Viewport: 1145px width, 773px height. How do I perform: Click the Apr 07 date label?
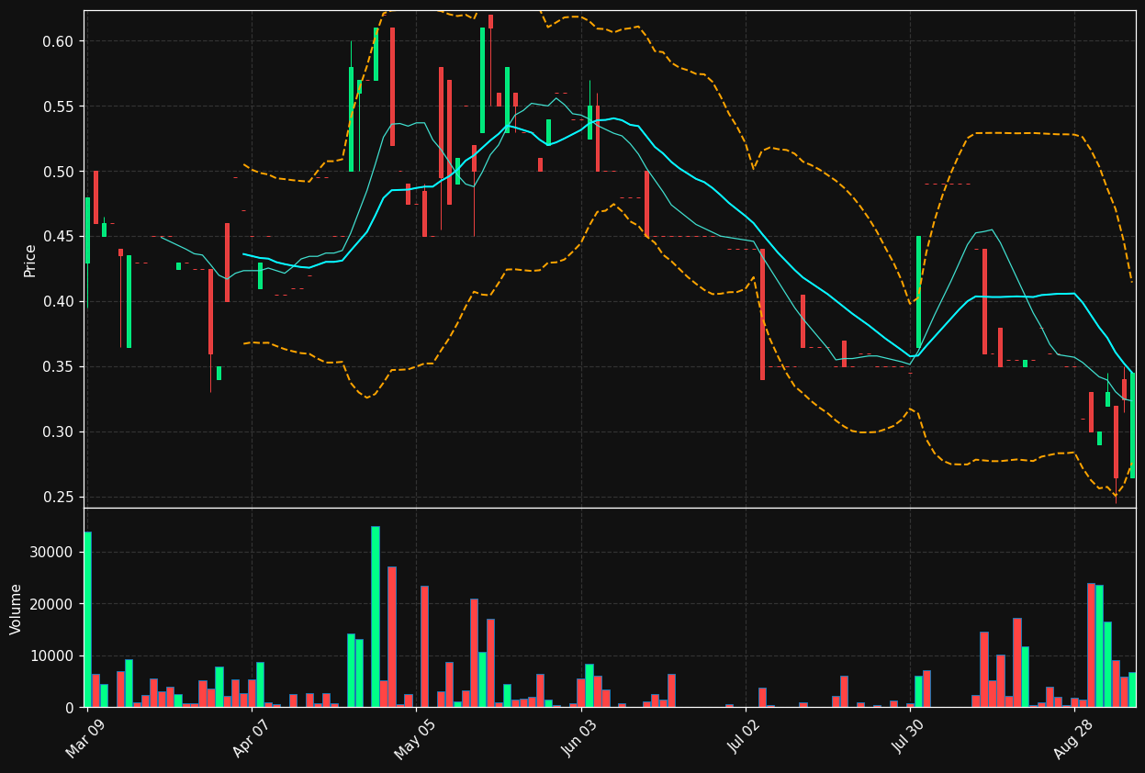(250, 738)
